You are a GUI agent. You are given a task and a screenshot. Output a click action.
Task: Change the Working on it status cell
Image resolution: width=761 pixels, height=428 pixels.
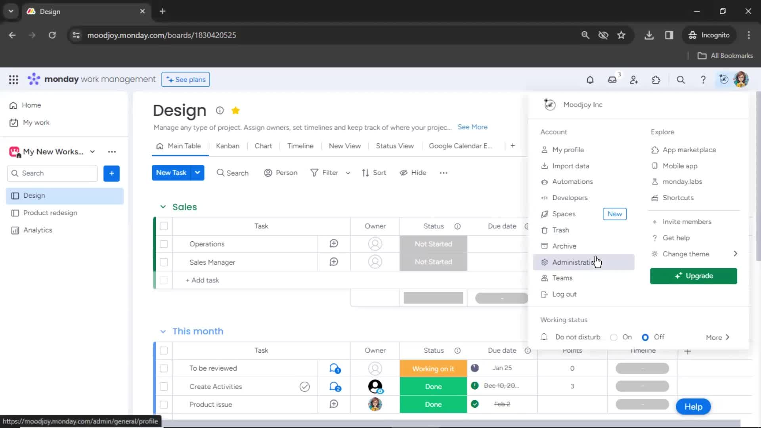433,369
